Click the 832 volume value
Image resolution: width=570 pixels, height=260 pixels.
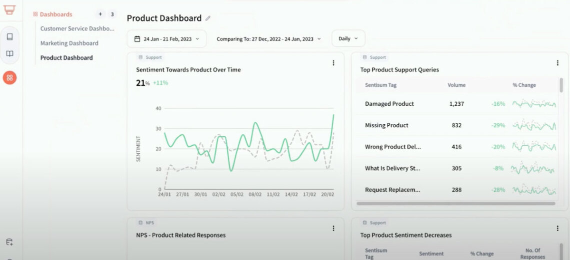point(456,125)
